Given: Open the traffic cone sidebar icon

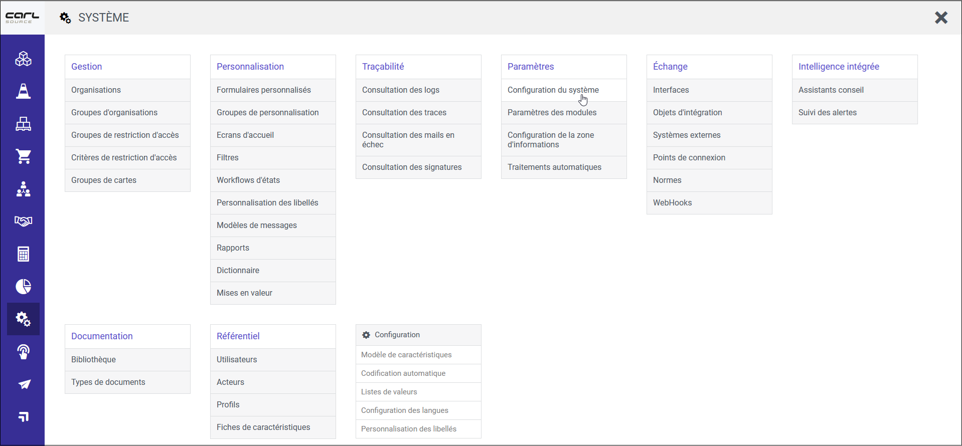Looking at the screenshot, I should click(23, 91).
